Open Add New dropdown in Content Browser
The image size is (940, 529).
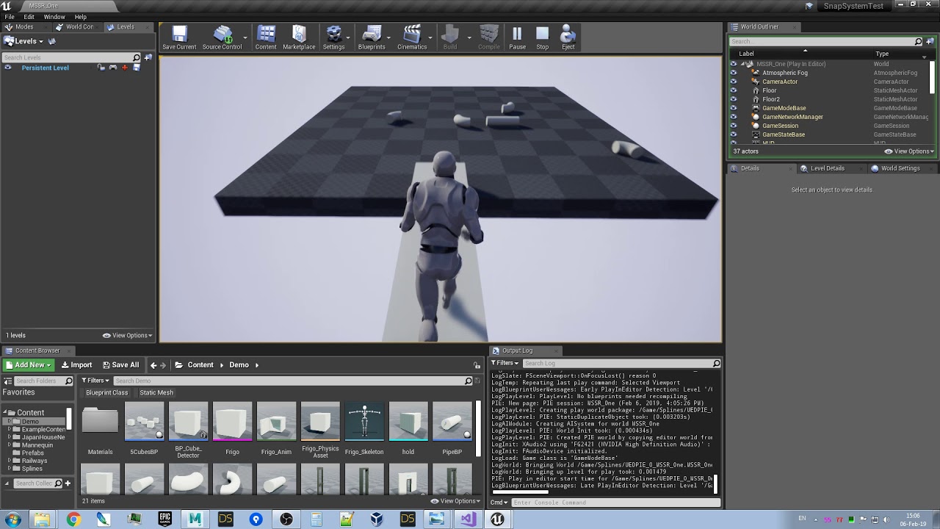(x=29, y=365)
